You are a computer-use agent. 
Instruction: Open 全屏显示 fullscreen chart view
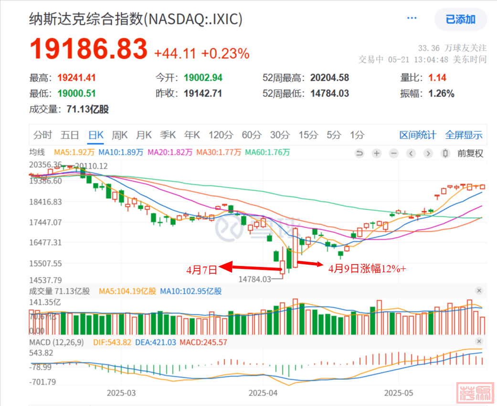pyautogui.click(x=464, y=135)
